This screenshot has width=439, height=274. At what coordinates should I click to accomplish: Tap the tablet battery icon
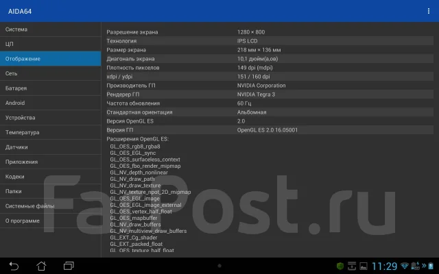click(431, 266)
